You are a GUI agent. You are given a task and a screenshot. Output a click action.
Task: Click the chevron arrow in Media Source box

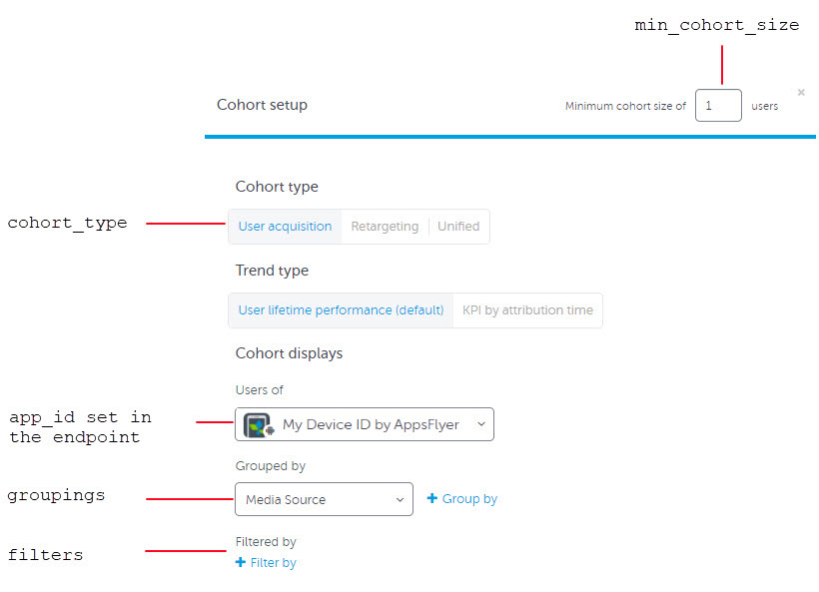(x=400, y=499)
